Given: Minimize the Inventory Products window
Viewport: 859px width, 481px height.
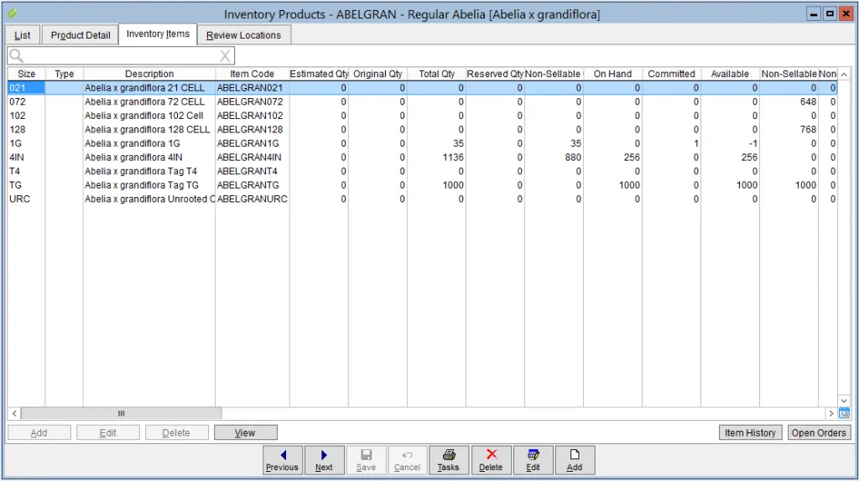Looking at the screenshot, I should click(814, 13).
